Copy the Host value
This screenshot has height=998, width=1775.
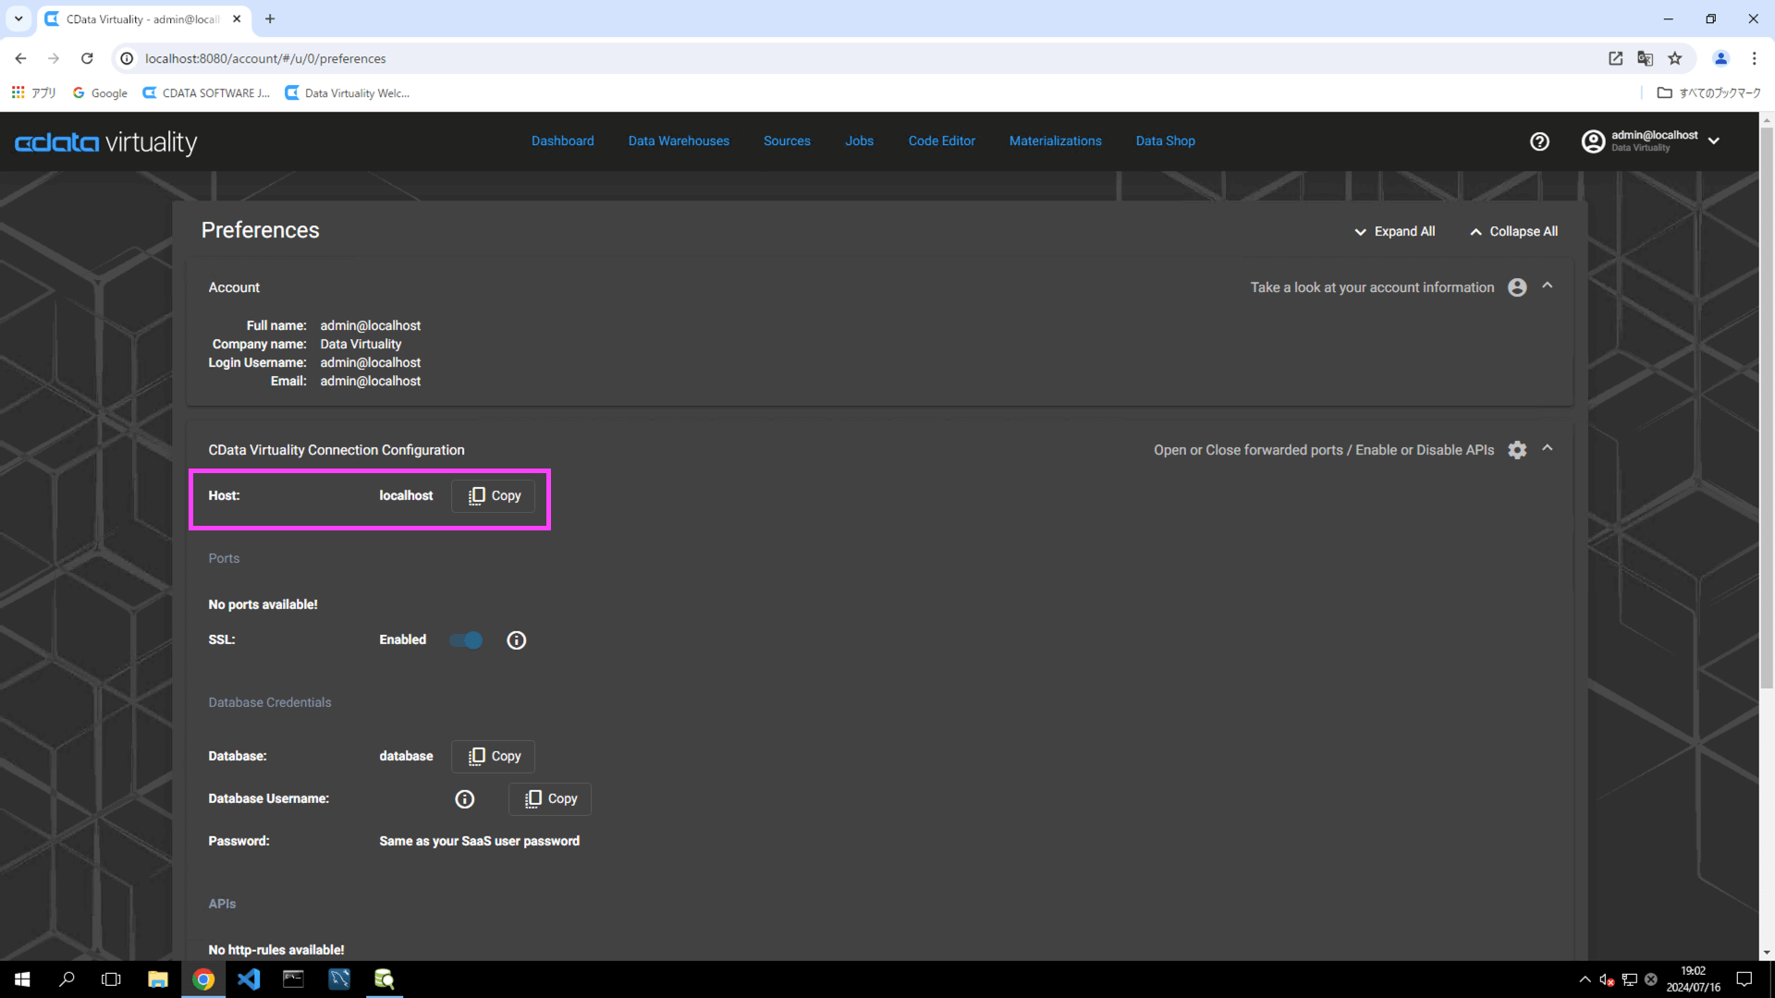[494, 496]
